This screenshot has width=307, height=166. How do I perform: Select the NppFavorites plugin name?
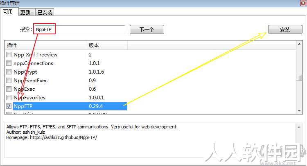pos(29,97)
